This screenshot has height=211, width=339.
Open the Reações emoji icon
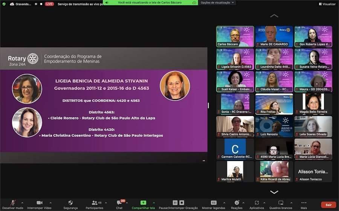(x=237, y=203)
